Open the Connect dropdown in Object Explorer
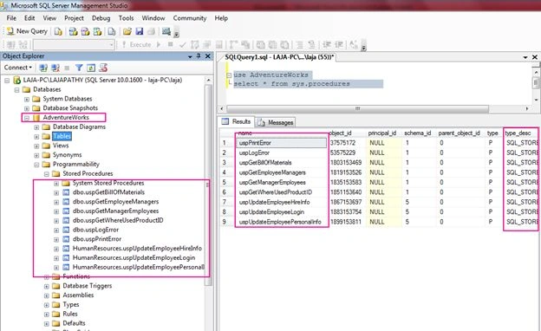This screenshot has width=541, height=331. click(x=18, y=68)
